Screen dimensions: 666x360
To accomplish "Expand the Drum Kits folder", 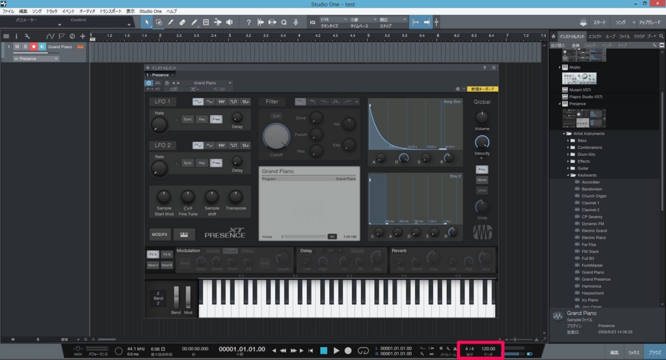I will pyautogui.click(x=568, y=155).
